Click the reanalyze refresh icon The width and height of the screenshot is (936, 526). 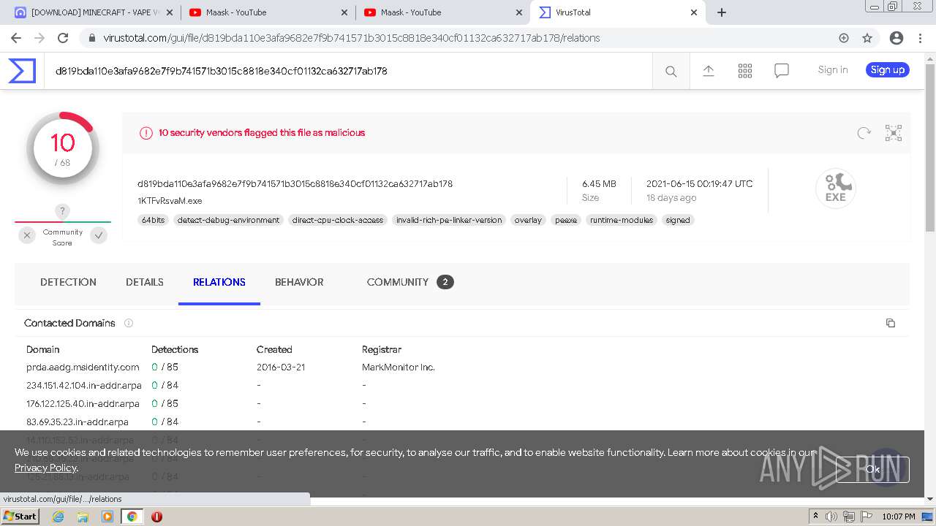(864, 132)
